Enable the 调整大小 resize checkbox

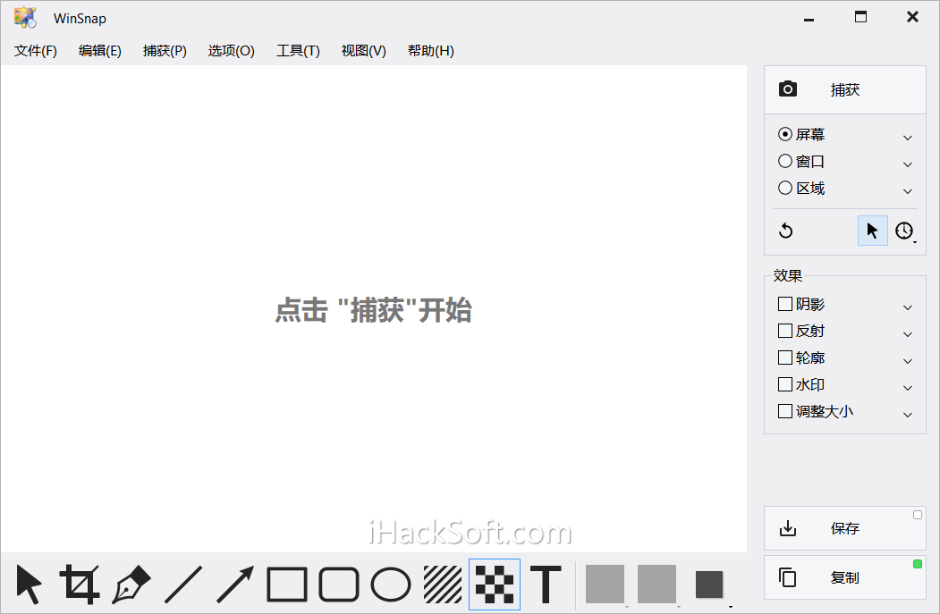click(784, 411)
